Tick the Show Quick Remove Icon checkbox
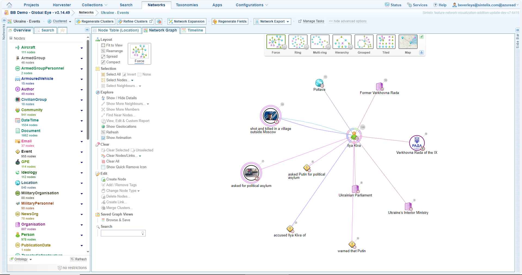 103,167
